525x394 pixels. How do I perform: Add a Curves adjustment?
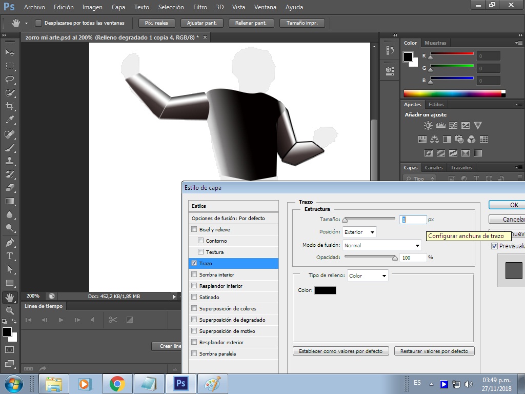[453, 126]
